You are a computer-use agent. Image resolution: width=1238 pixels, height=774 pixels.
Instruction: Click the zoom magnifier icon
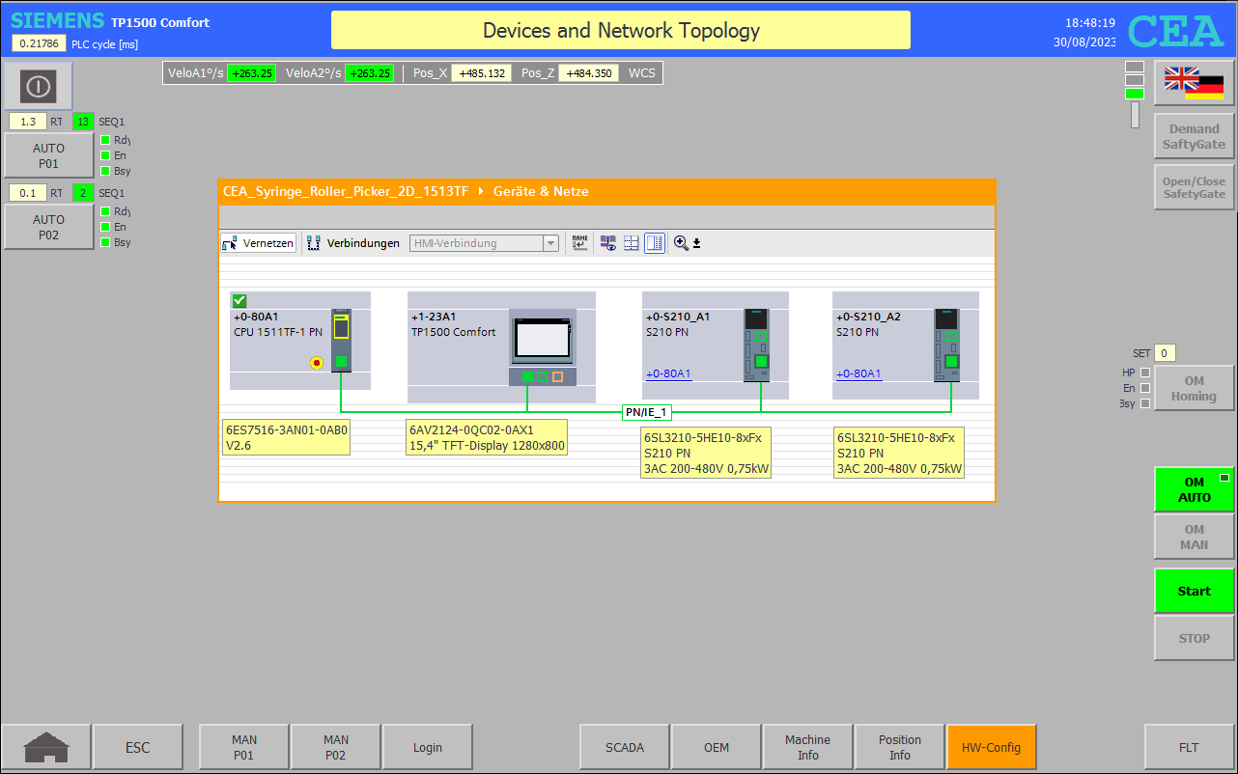point(681,243)
